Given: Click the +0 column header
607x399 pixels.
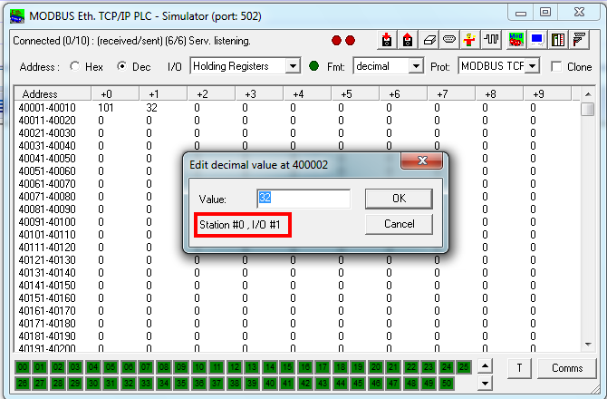Looking at the screenshot, I should [115, 94].
